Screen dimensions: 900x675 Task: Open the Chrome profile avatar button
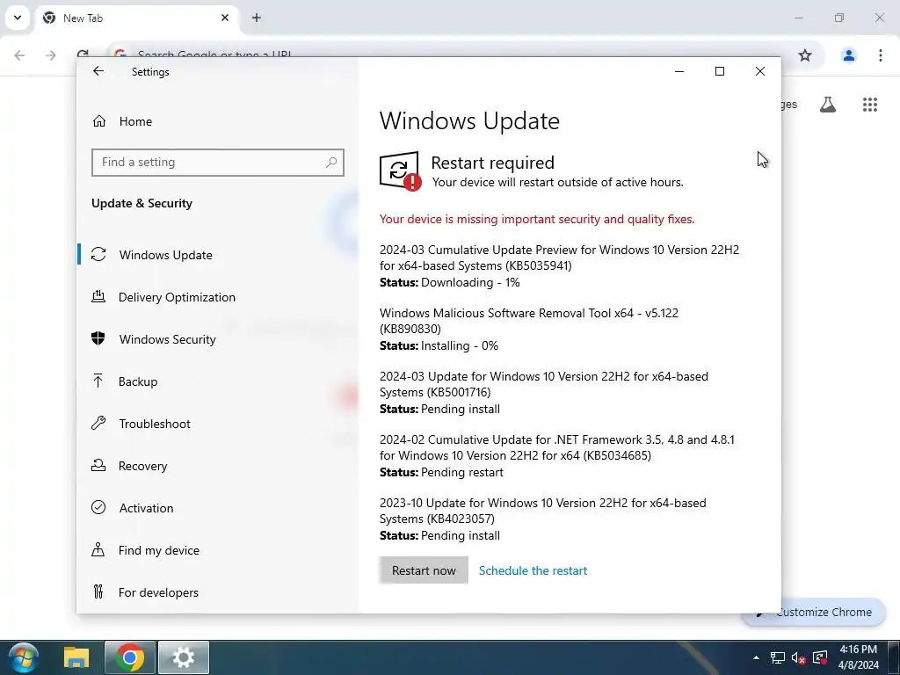(x=848, y=55)
